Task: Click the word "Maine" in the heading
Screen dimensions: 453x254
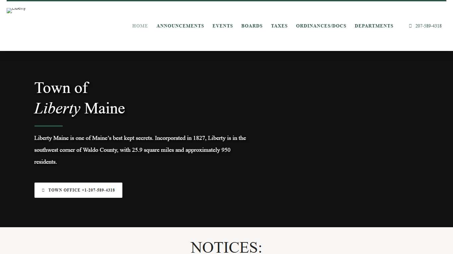Action: pos(104,108)
